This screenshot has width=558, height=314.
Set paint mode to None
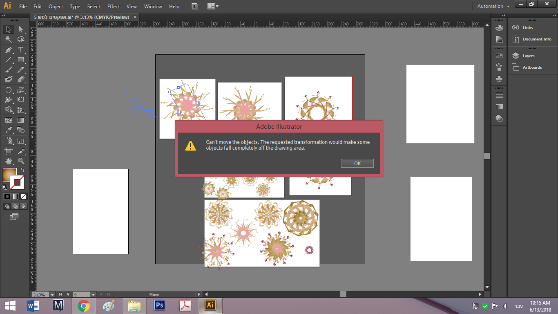coord(23,197)
